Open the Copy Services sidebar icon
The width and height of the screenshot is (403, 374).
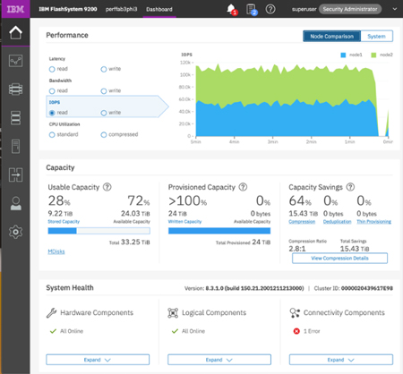(x=15, y=174)
